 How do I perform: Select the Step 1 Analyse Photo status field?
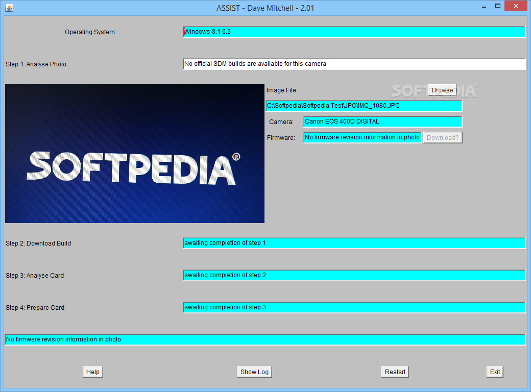(x=354, y=64)
